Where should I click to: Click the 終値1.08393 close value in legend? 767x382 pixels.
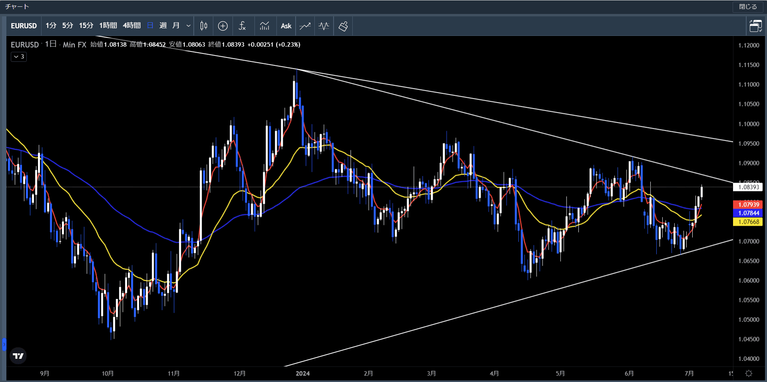226,45
